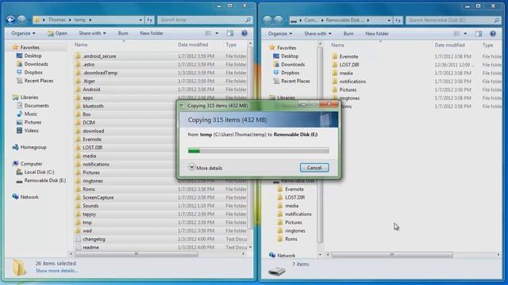Click Open in temp window toolbar
The height and width of the screenshot is (285, 508).
point(57,33)
